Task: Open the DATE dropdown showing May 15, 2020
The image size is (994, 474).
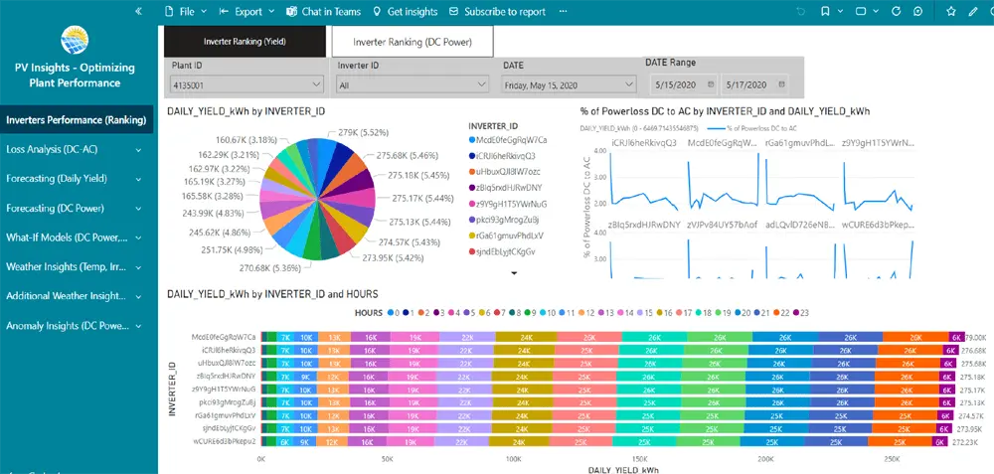Action: click(566, 85)
